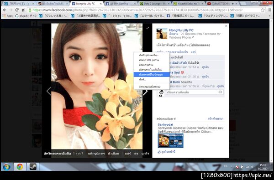Click the Facebook URL address bar
Screen dimensions: 274x180
pyautogui.click(x=143, y=10)
